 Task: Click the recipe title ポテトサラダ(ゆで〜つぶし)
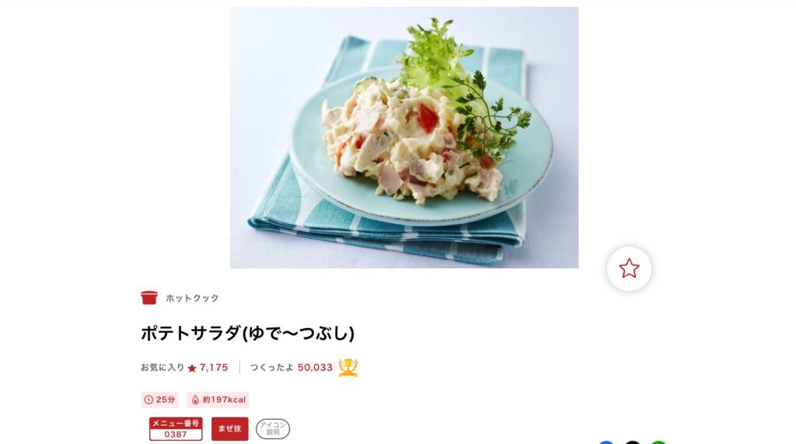pyautogui.click(x=248, y=334)
